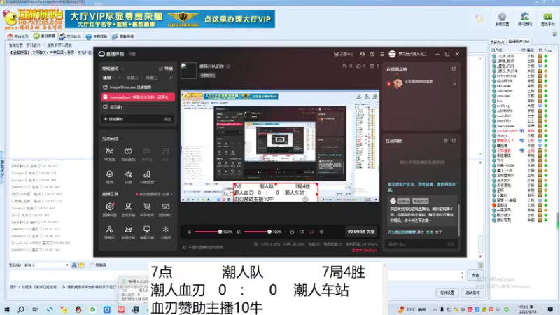This screenshot has width=560, height=315.
Task: Click the stream cover thumbnail
Action: (188, 71)
